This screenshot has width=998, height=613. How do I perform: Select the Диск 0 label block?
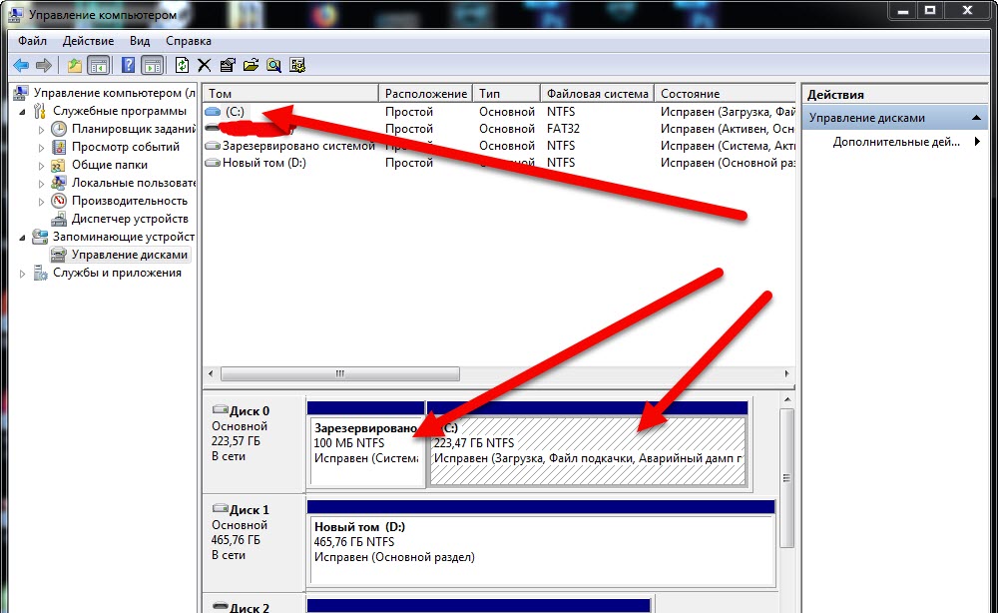[x=253, y=443]
